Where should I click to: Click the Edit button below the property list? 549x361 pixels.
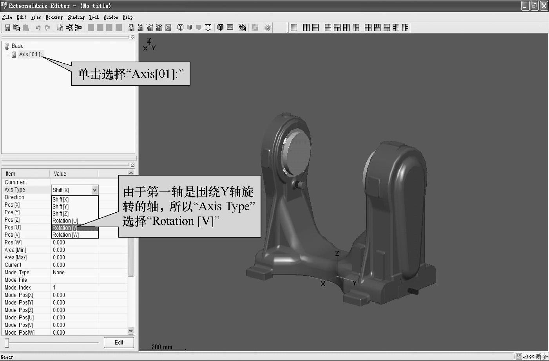tap(119, 343)
